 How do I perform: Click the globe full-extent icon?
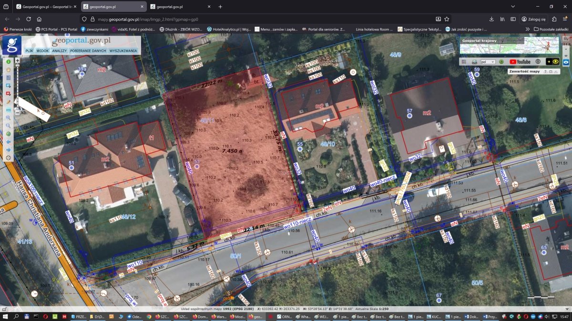point(8,135)
